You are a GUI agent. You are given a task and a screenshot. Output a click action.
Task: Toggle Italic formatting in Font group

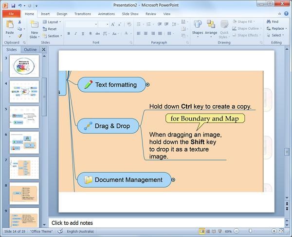75,34
